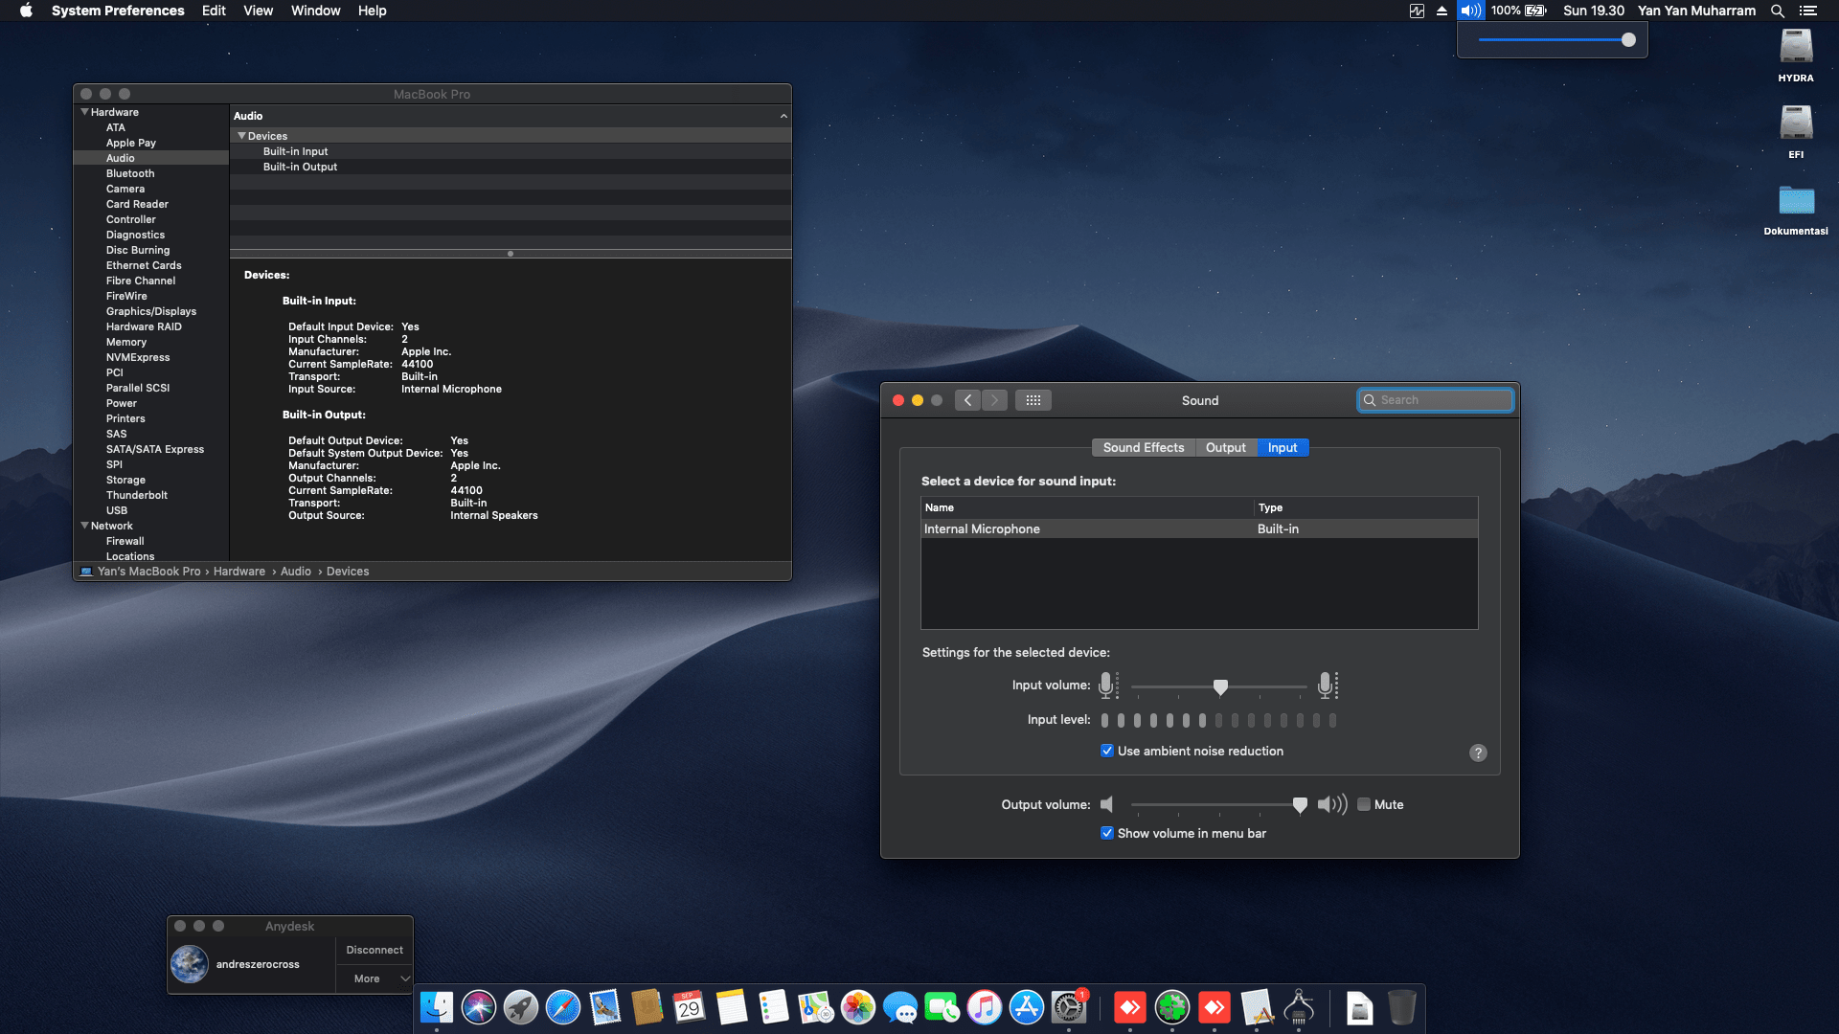Switch to the Sound Effects tab
Viewport: 1839px width, 1034px height.
click(1143, 447)
